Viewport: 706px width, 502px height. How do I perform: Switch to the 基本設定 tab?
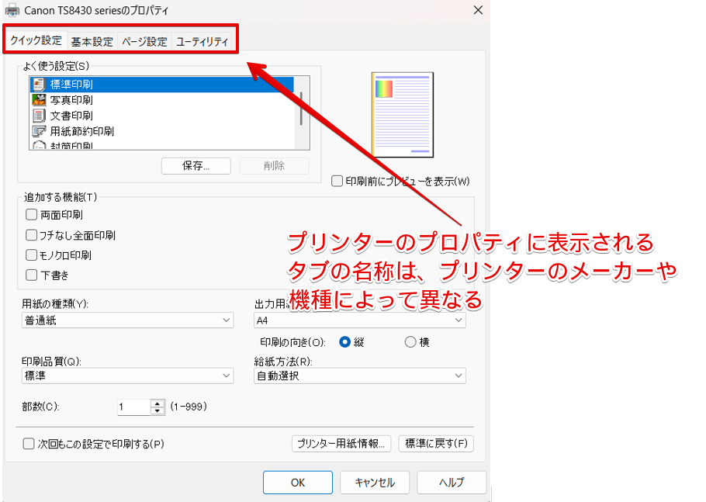[90, 40]
